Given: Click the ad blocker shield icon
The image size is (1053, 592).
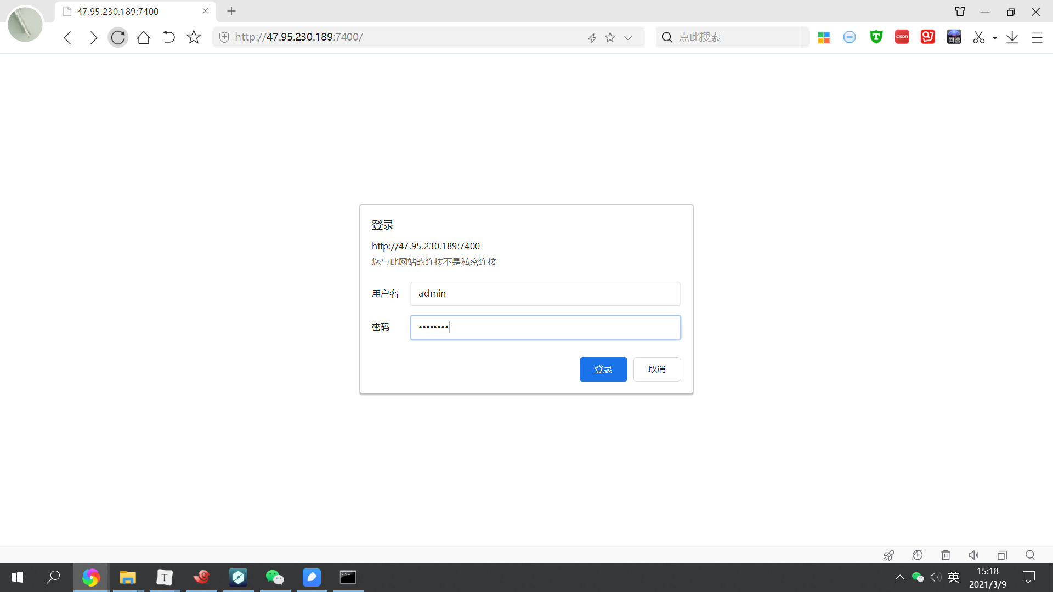Looking at the screenshot, I should (x=850, y=37).
